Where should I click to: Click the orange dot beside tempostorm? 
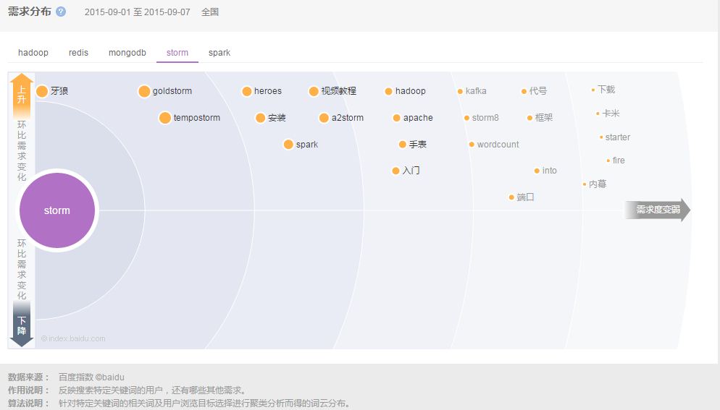coord(165,118)
